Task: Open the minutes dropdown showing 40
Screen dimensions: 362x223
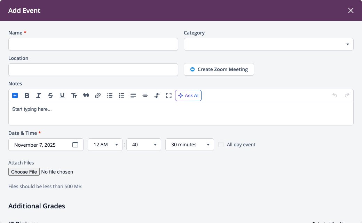Action: (x=144, y=145)
